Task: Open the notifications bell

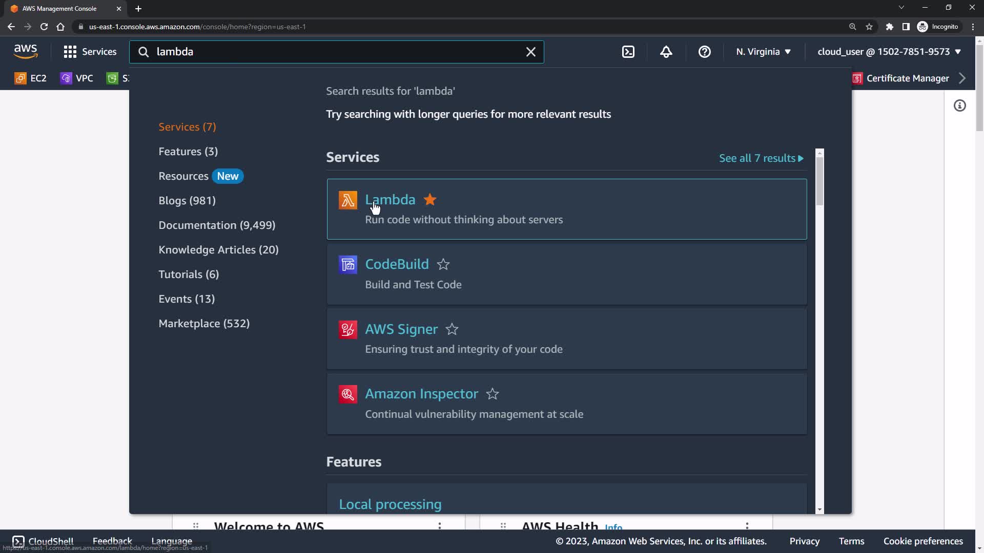Action: pyautogui.click(x=666, y=52)
